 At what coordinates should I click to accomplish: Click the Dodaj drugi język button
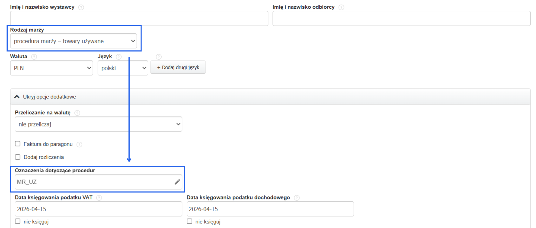(178, 68)
